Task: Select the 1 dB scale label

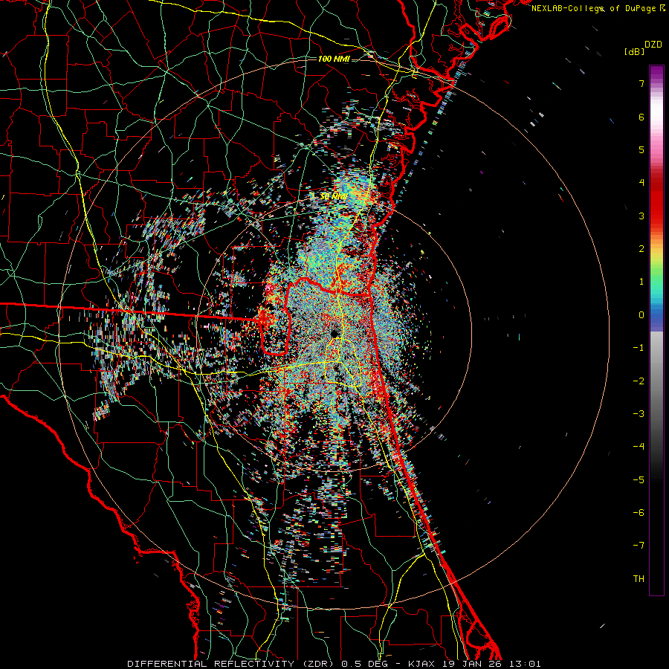Action: coord(641,282)
